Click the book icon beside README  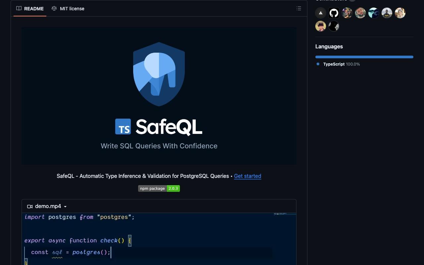click(19, 9)
